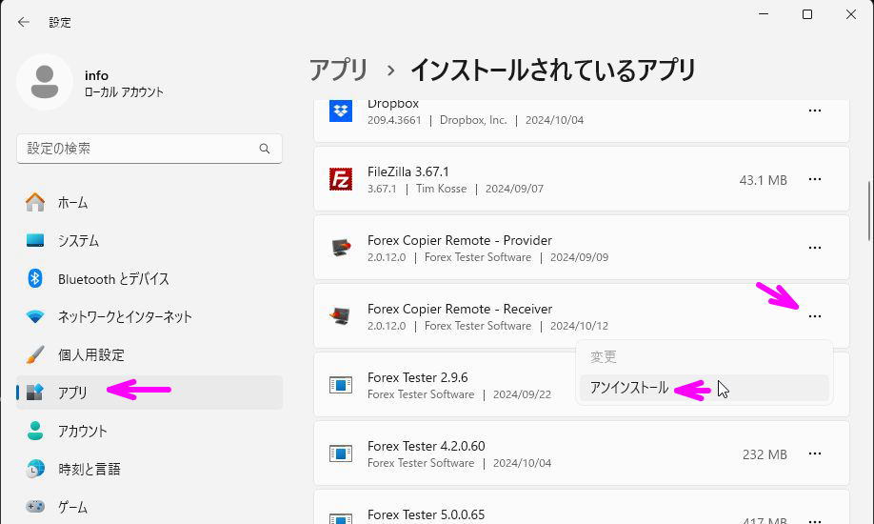Click Forex Copier Remote - Provider name
Viewport: 874px width, 524px height.
tap(459, 240)
